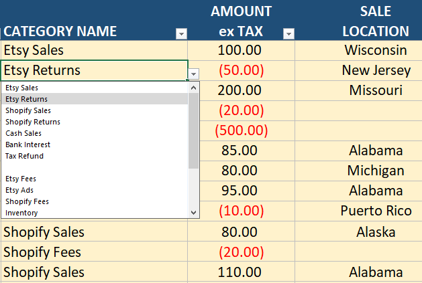This screenshot has width=422, height=283.
Task: Select Bank Interest from the dropdown list
Action: coord(95,145)
